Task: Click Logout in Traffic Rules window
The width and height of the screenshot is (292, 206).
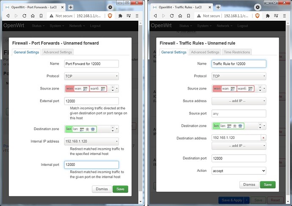Action: pyautogui.click(x=242, y=26)
